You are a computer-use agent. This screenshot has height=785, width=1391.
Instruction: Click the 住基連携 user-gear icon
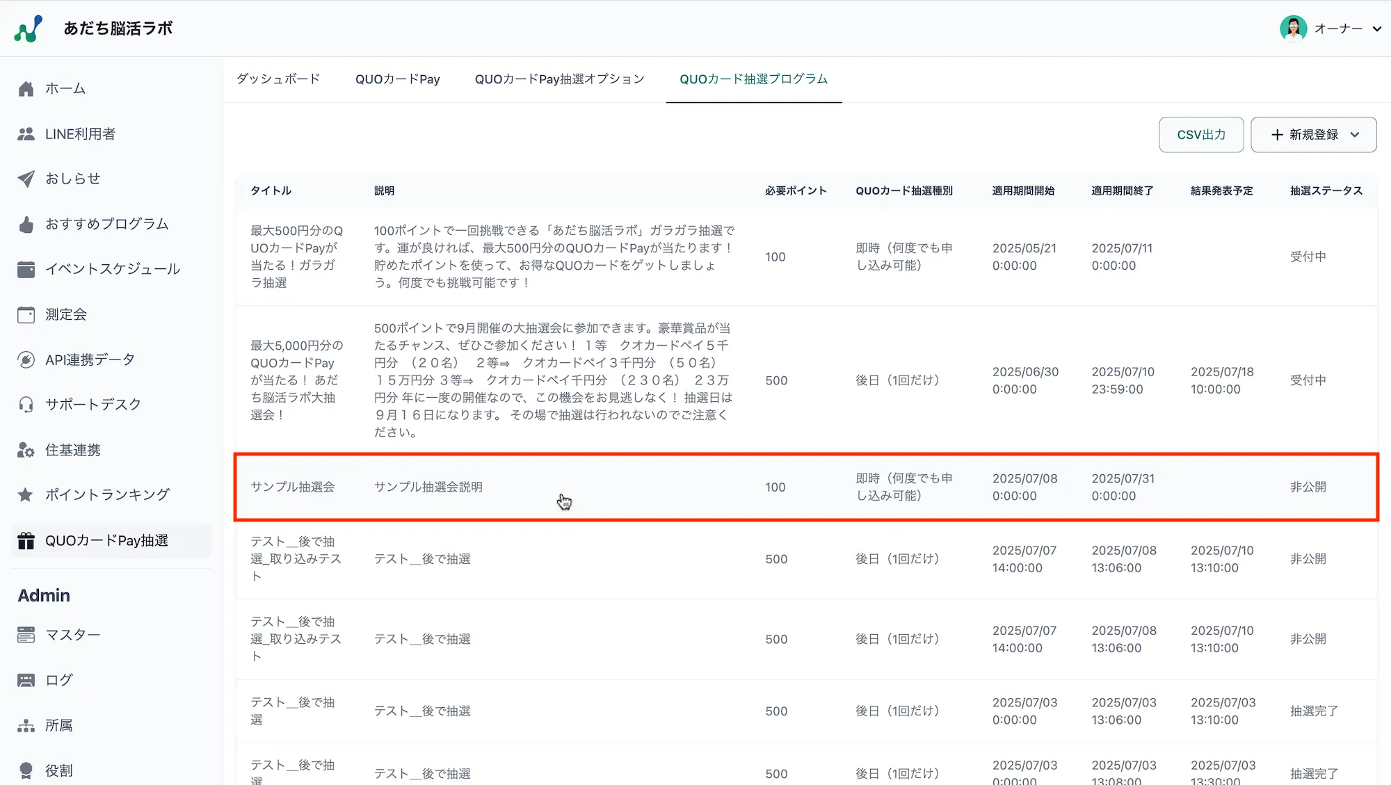coord(26,451)
